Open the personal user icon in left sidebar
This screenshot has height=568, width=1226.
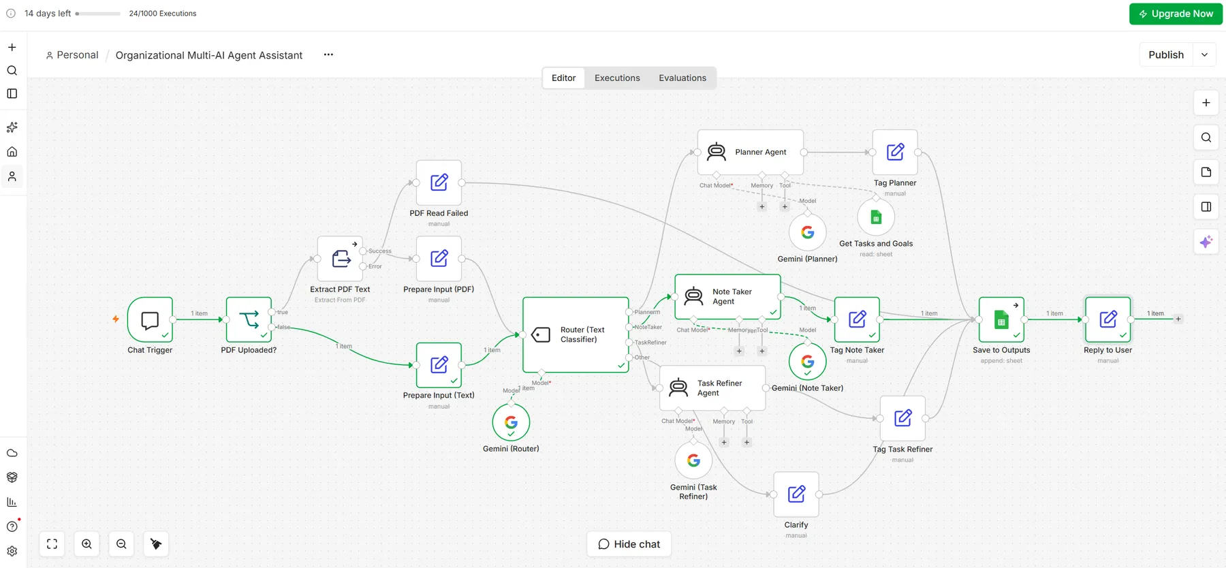[12, 176]
